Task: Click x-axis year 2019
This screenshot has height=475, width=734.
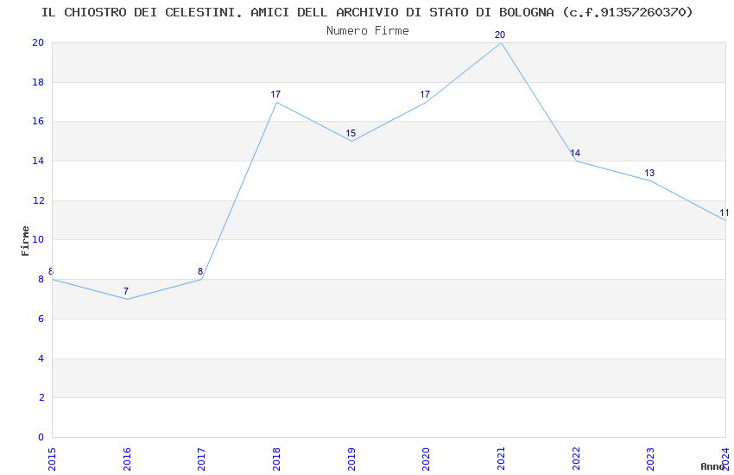Action: [x=351, y=459]
